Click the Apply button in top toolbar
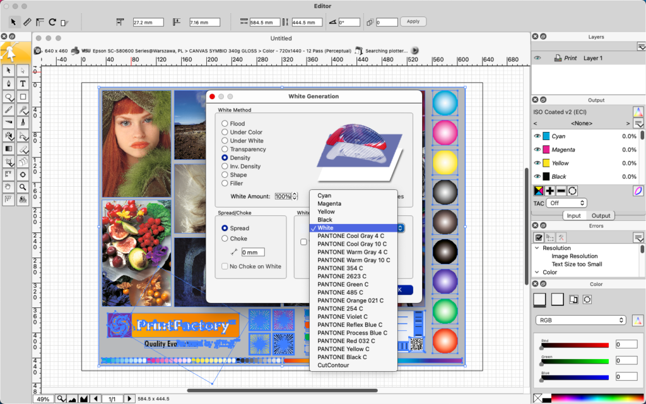This screenshot has width=646, height=404. pyautogui.click(x=413, y=21)
